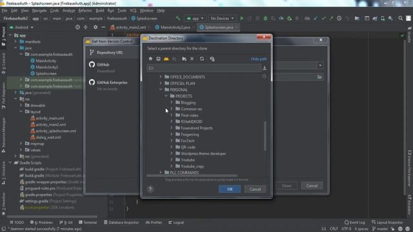Expand the Youtube_copy folder

(x=172, y=166)
